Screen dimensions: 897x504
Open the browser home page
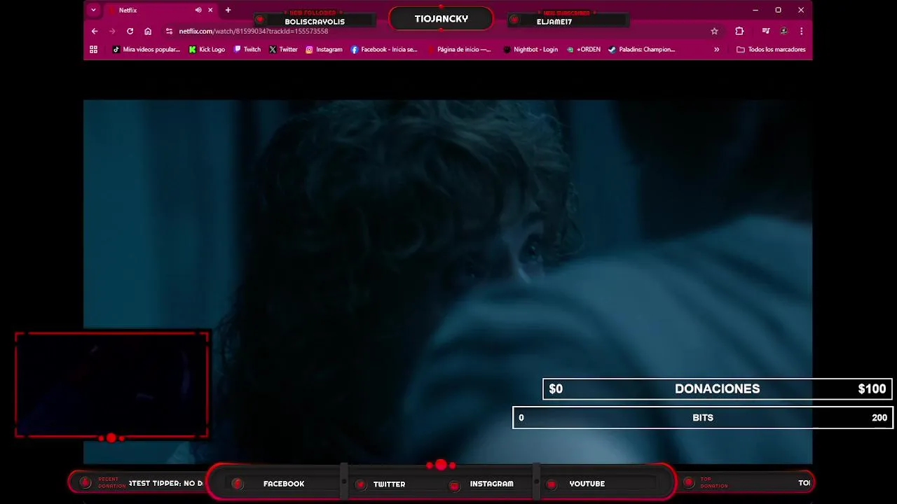pyautogui.click(x=148, y=31)
